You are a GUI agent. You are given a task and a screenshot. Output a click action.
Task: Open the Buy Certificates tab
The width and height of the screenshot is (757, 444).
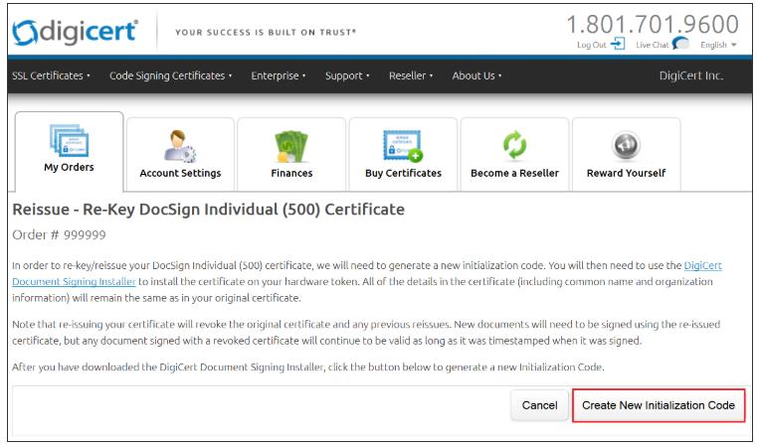click(403, 154)
